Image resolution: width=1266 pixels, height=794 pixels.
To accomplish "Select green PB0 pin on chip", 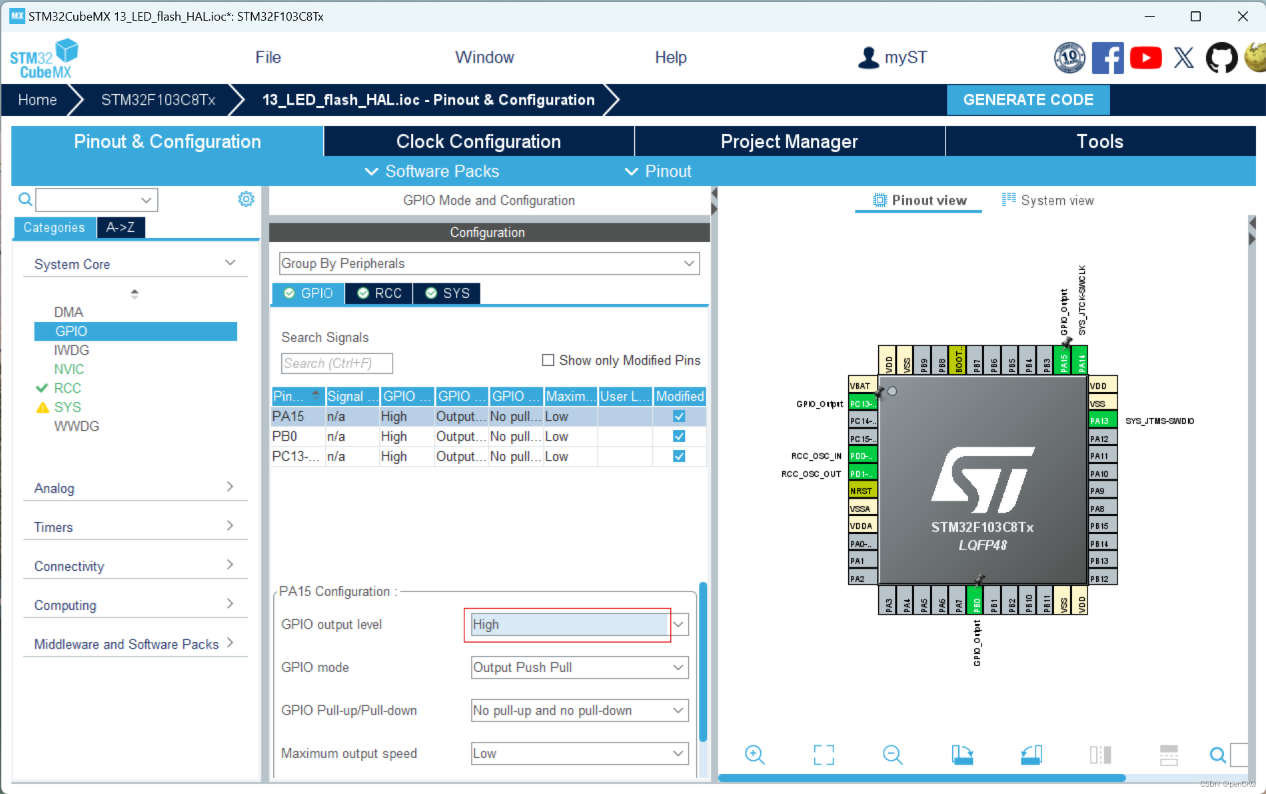I will coord(975,600).
